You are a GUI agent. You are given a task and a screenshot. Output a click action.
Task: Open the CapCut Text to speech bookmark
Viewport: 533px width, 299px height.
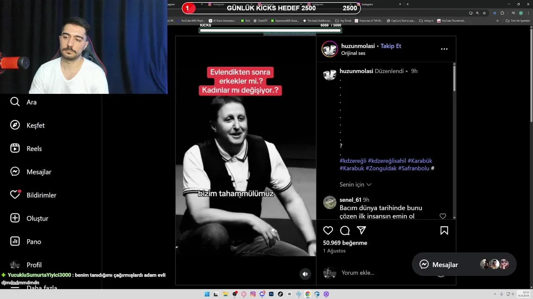[x=401, y=20]
